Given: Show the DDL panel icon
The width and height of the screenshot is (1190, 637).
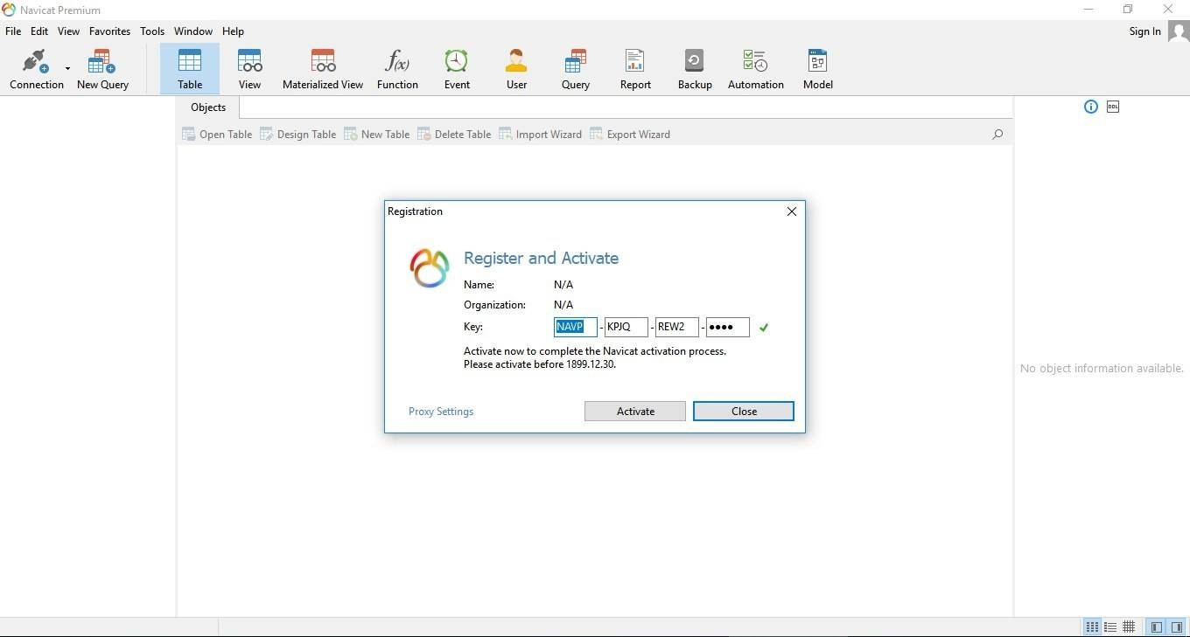Looking at the screenshot, I should 1113,107.
